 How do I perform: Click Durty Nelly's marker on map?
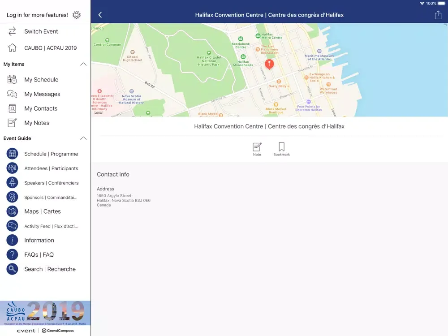coord(279,84)
